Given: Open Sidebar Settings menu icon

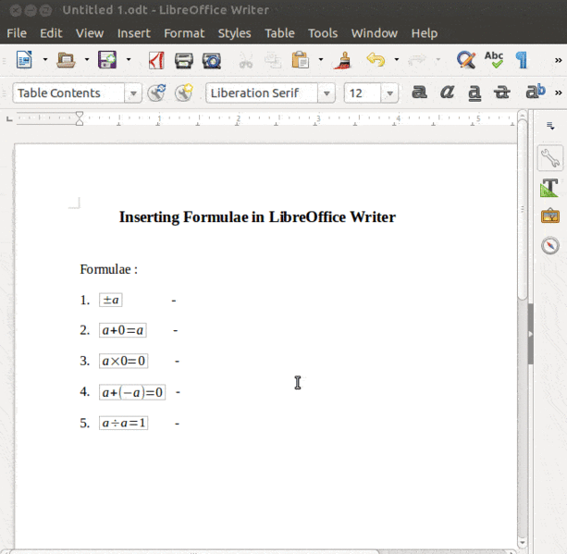Looking at the screenshot, I should click(x=550, y=126).
